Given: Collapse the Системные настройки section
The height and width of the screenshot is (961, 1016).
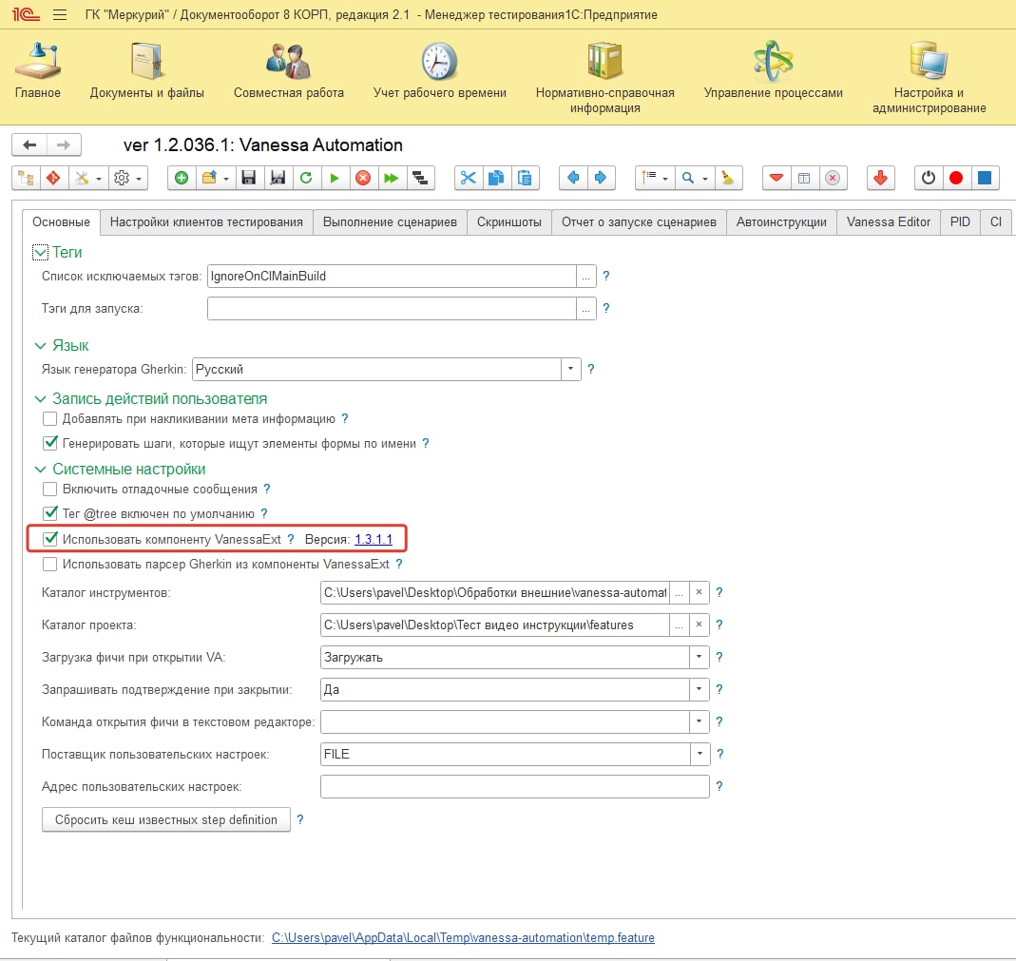Looking at the screenshot, I should (x=40, y=470).
